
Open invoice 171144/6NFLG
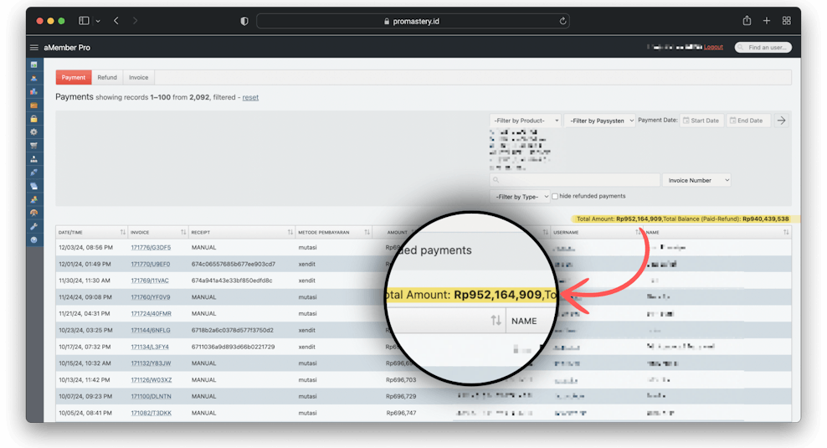(x=151, y=330)
